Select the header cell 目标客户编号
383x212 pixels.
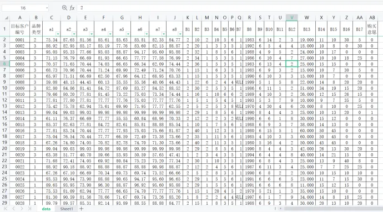pos(20,29)
